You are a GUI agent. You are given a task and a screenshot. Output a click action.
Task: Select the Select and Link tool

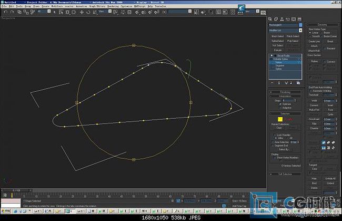pos(19,12)
